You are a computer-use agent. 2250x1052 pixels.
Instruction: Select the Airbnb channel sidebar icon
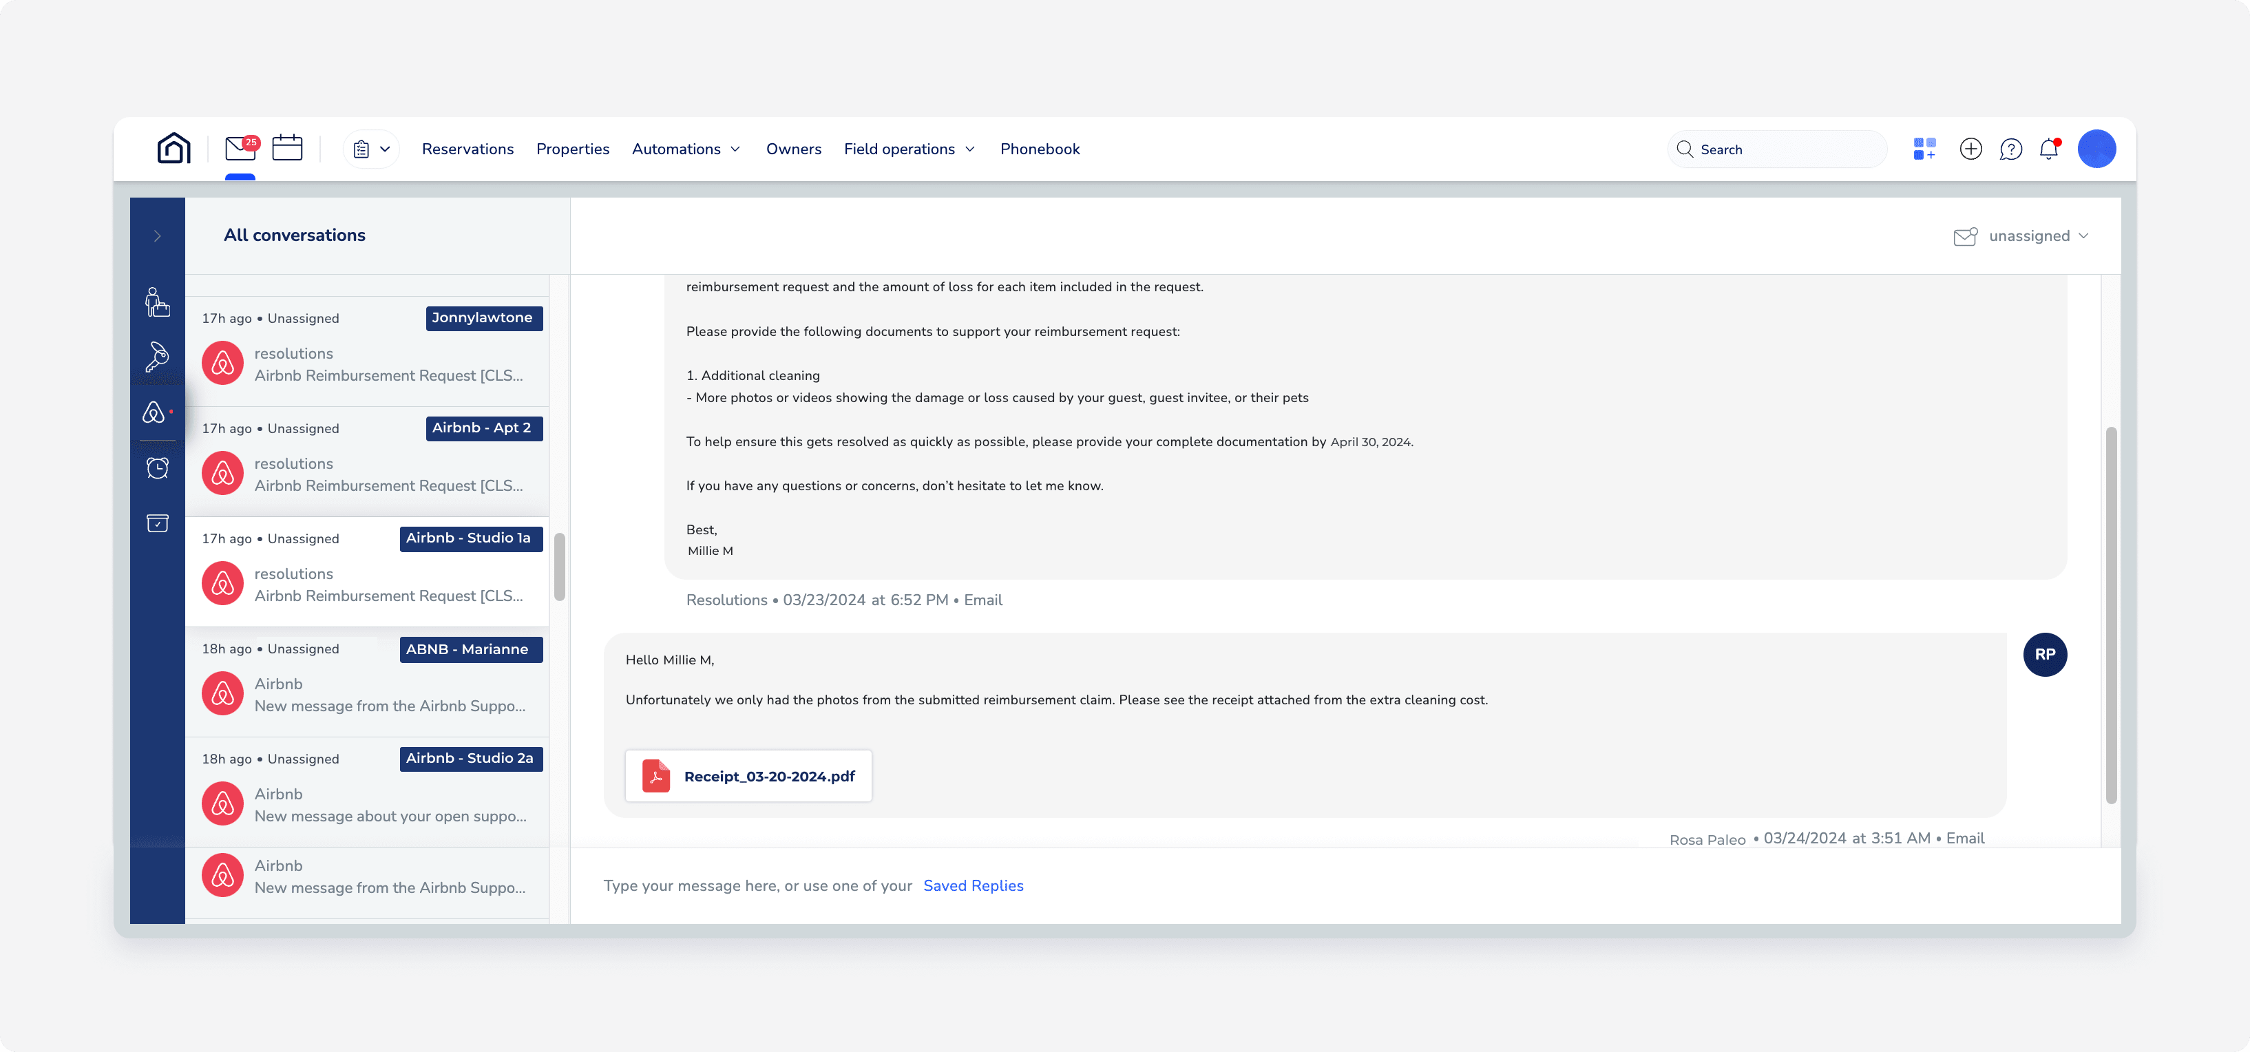155,412
